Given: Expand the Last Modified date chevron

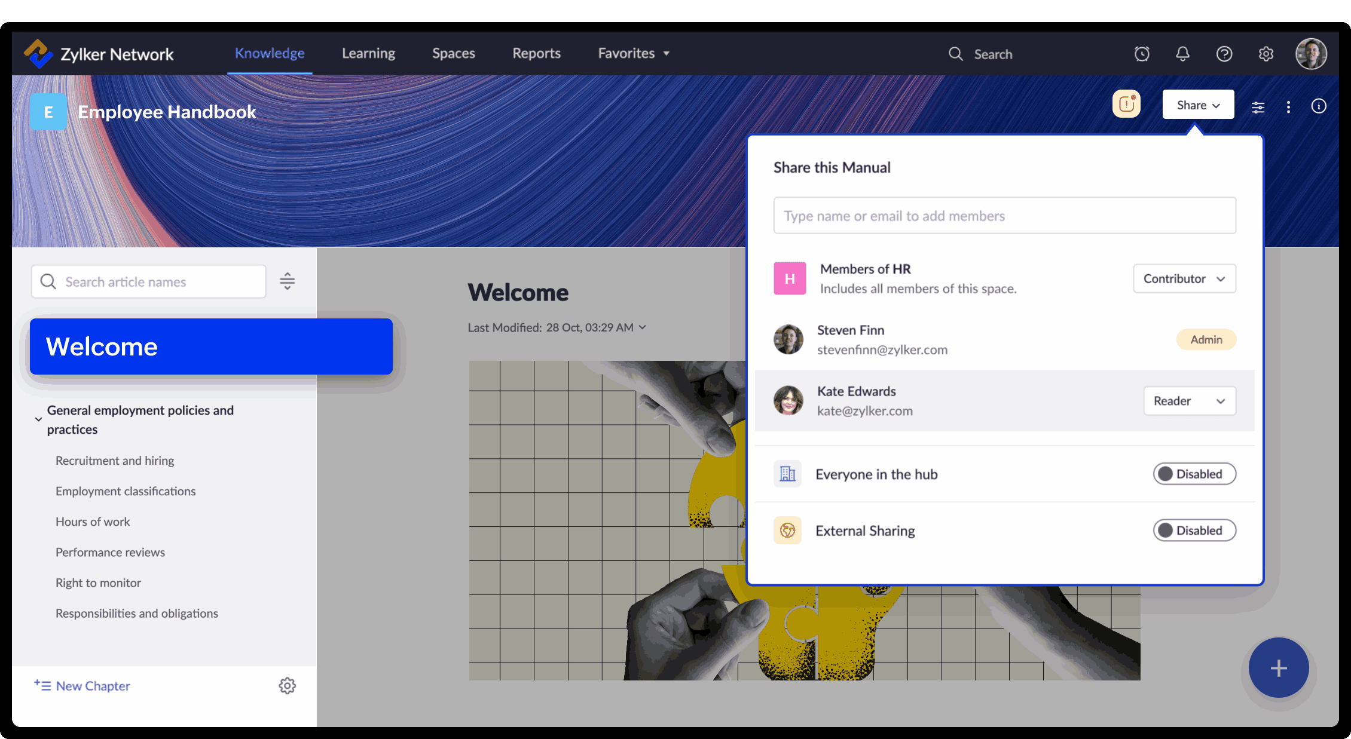Looking at the screenshot, I should pyautogui.click(x=643, y=327).
